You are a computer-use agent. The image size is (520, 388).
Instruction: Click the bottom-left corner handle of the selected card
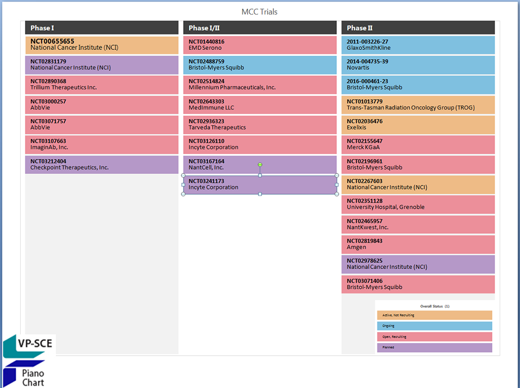(x=184, y=194)
